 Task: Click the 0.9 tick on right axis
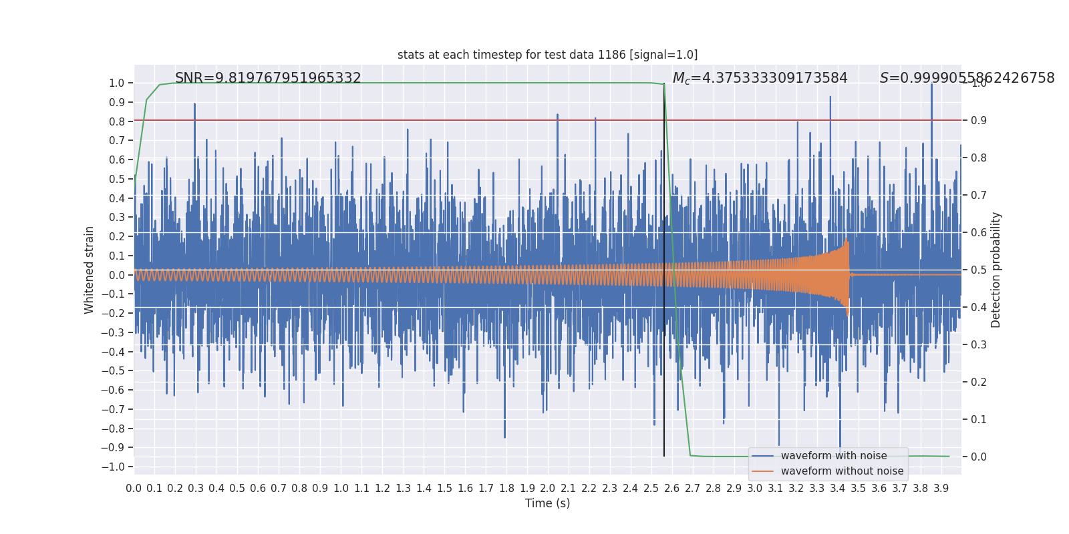pos(978,120)
